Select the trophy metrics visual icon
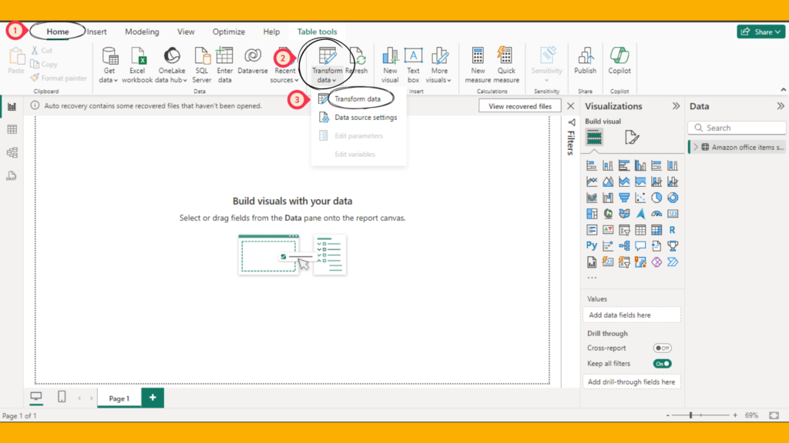Viewport: 789px width, 443px height. 672,245
